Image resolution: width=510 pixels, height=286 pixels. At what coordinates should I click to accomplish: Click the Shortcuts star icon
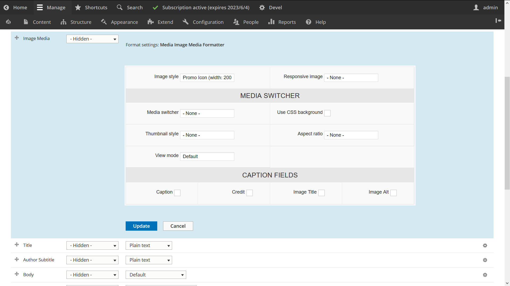pos(78,7)
